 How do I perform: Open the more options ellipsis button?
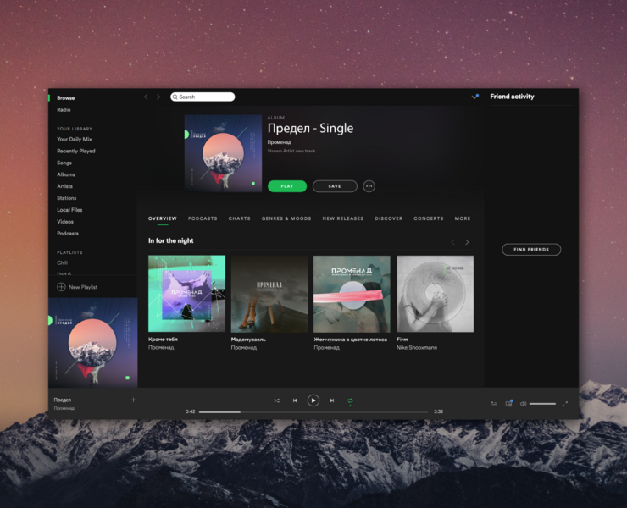click(x=369, y=186)
